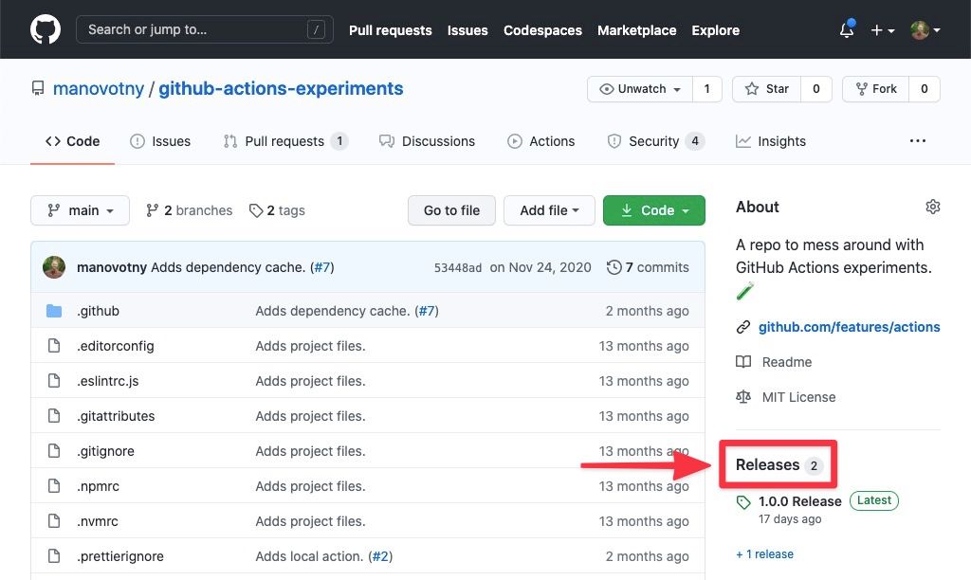Click the 1.0.0 Release tag icon
This screenshot has height=580, width=971.
744,502
